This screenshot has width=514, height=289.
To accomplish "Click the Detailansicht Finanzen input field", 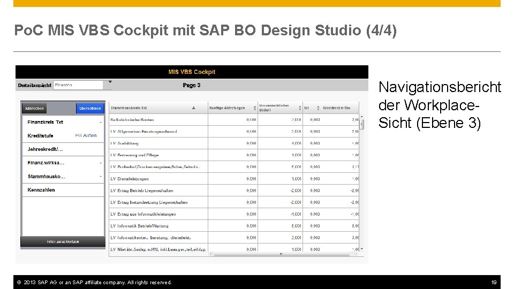I will (78, 85).
